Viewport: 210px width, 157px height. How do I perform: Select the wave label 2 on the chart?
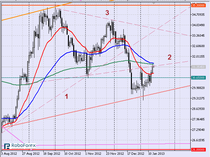[x=170, y=57]
